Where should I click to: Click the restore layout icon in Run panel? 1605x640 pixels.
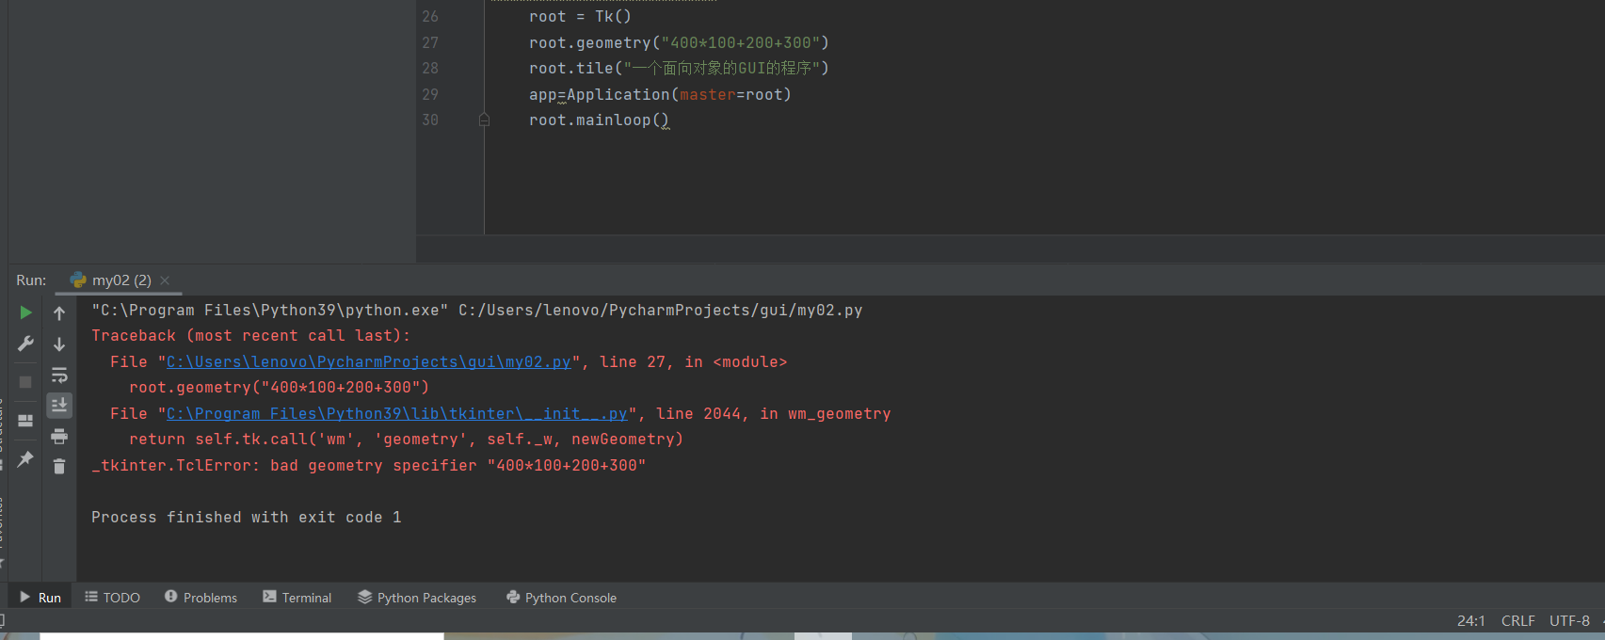[x=25, y=421]
